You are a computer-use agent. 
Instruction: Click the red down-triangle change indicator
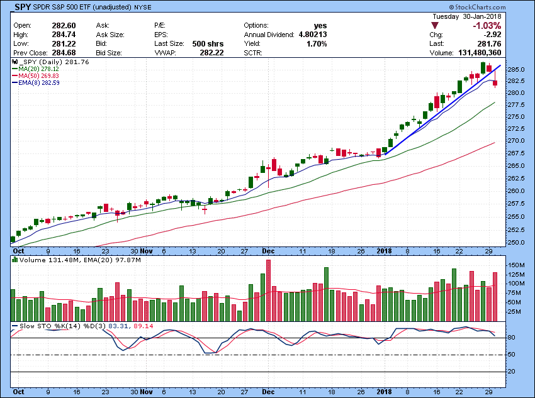click(435, 26)
